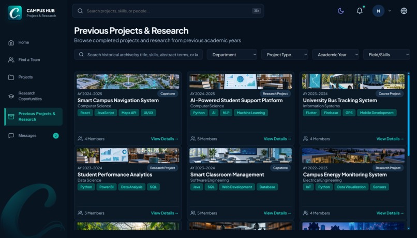Click the Home sidebar icon
The width and height of the screenshot is (417, 238).
pyautogui.click(x=11, y=42)
